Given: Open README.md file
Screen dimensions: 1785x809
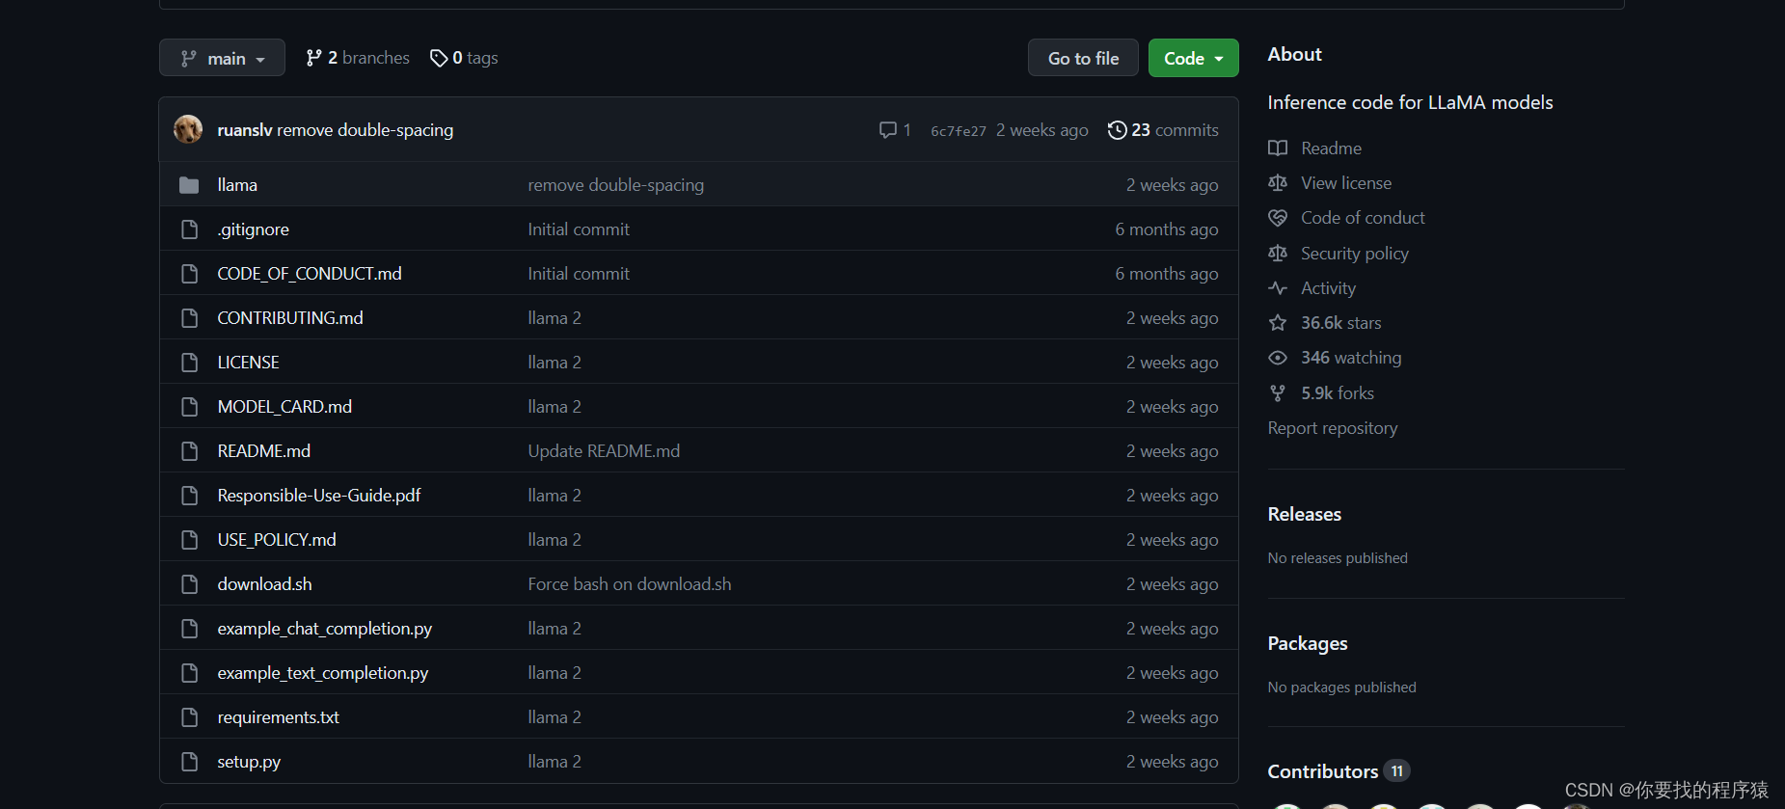Looking at the screenshot, I should point(263,450).
